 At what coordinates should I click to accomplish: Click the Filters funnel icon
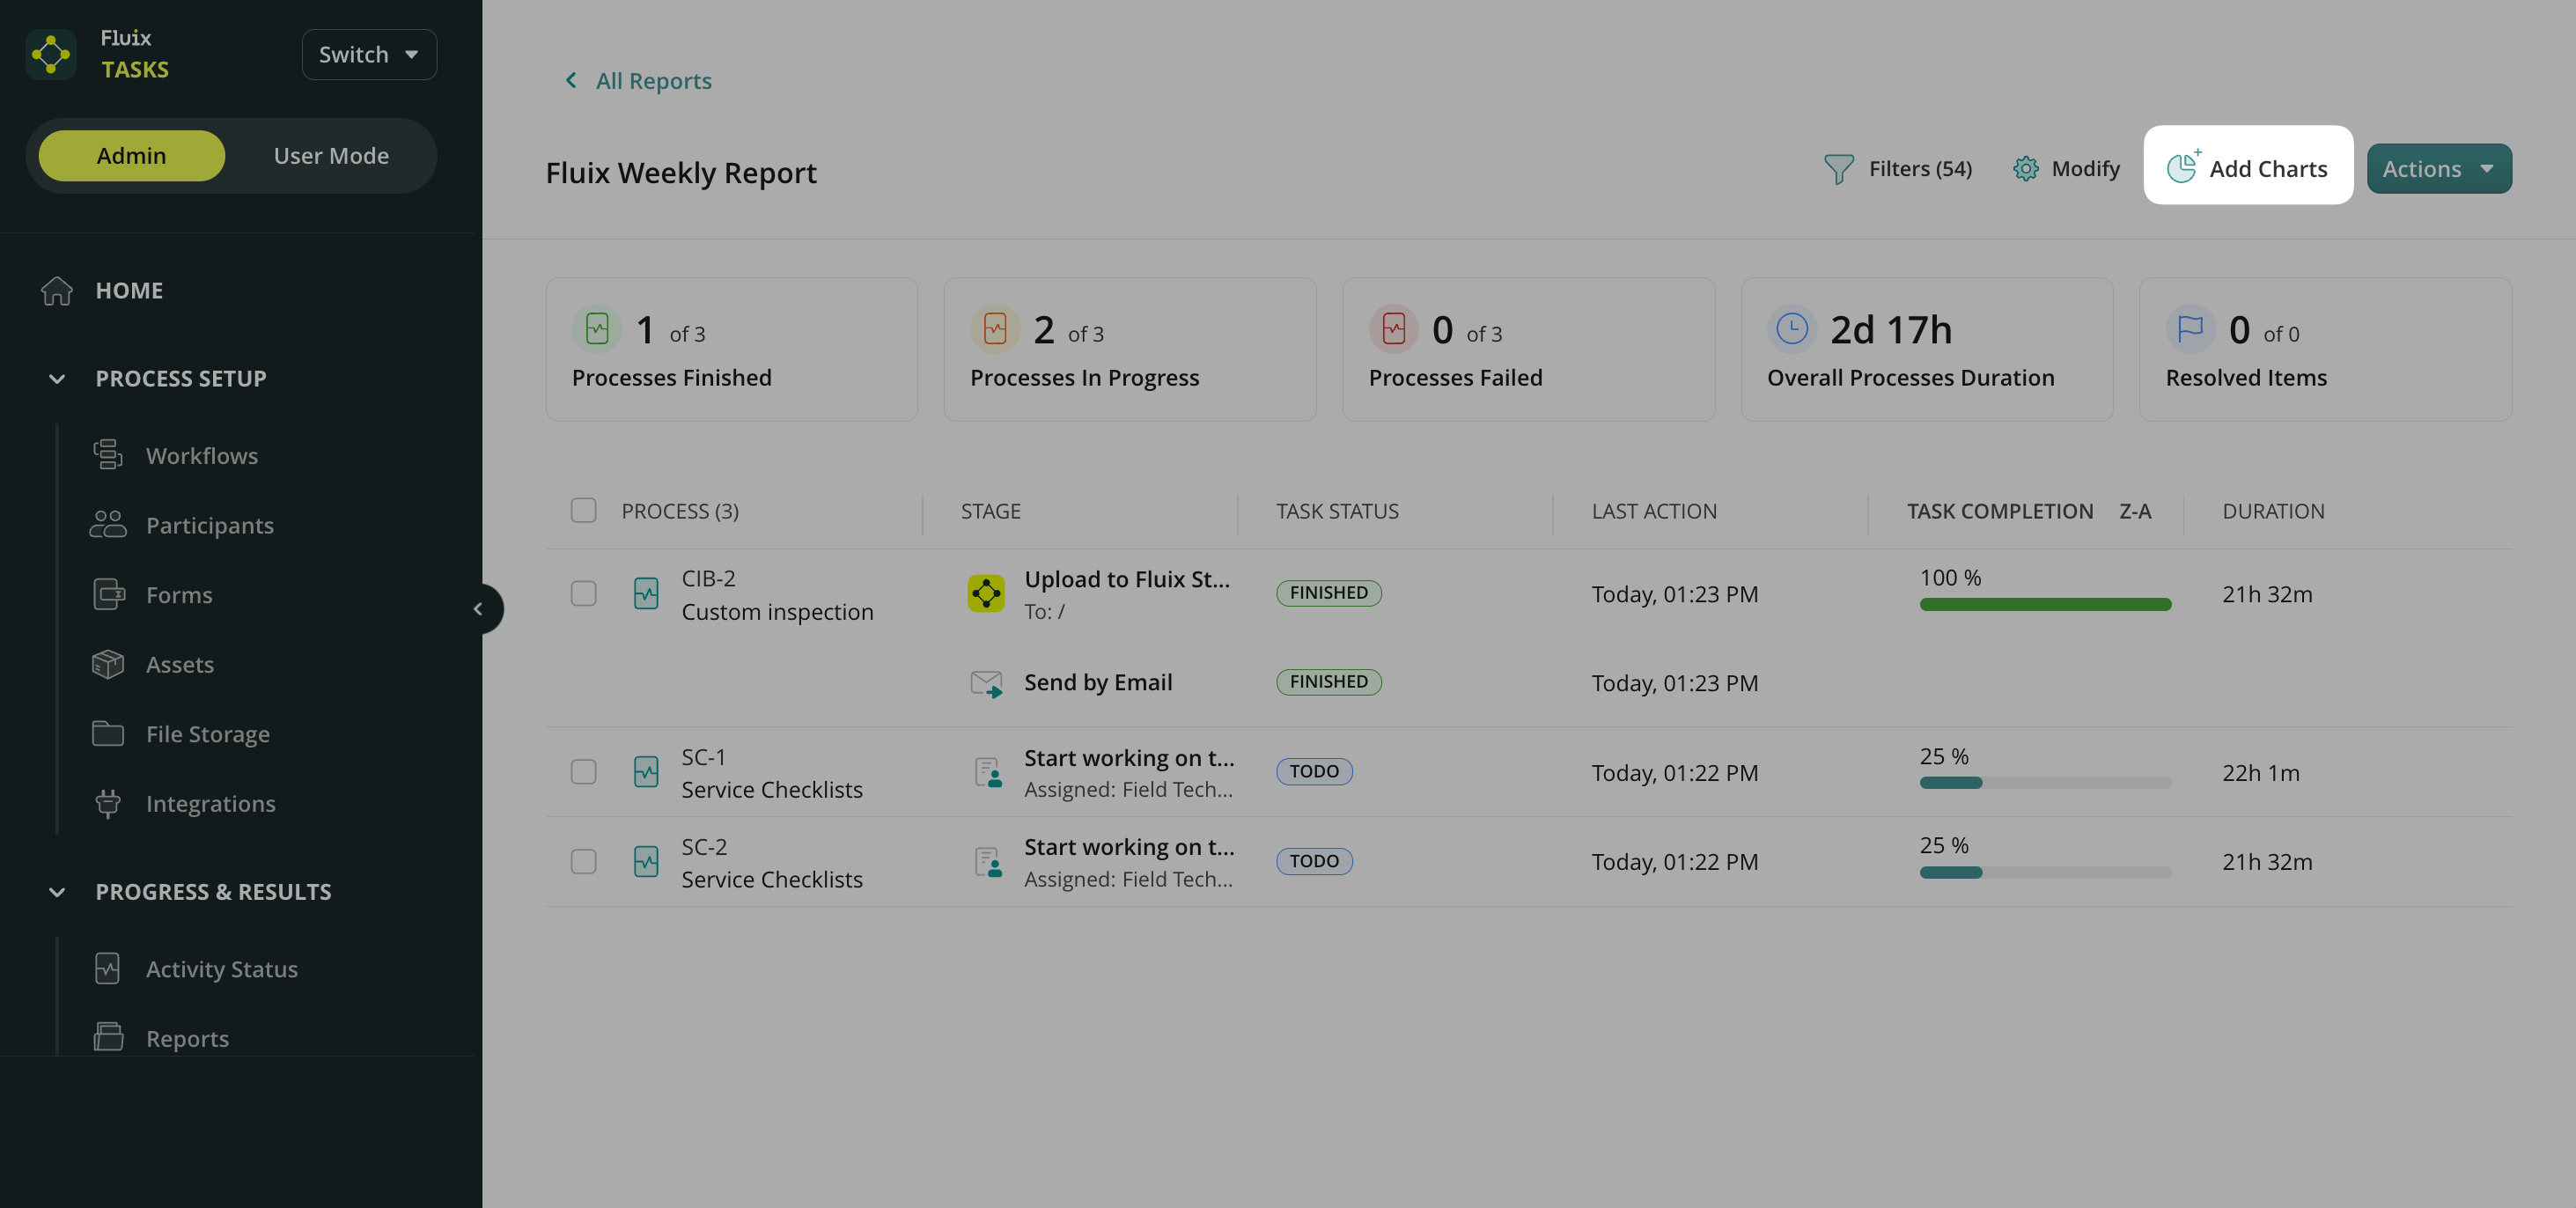1838,168
